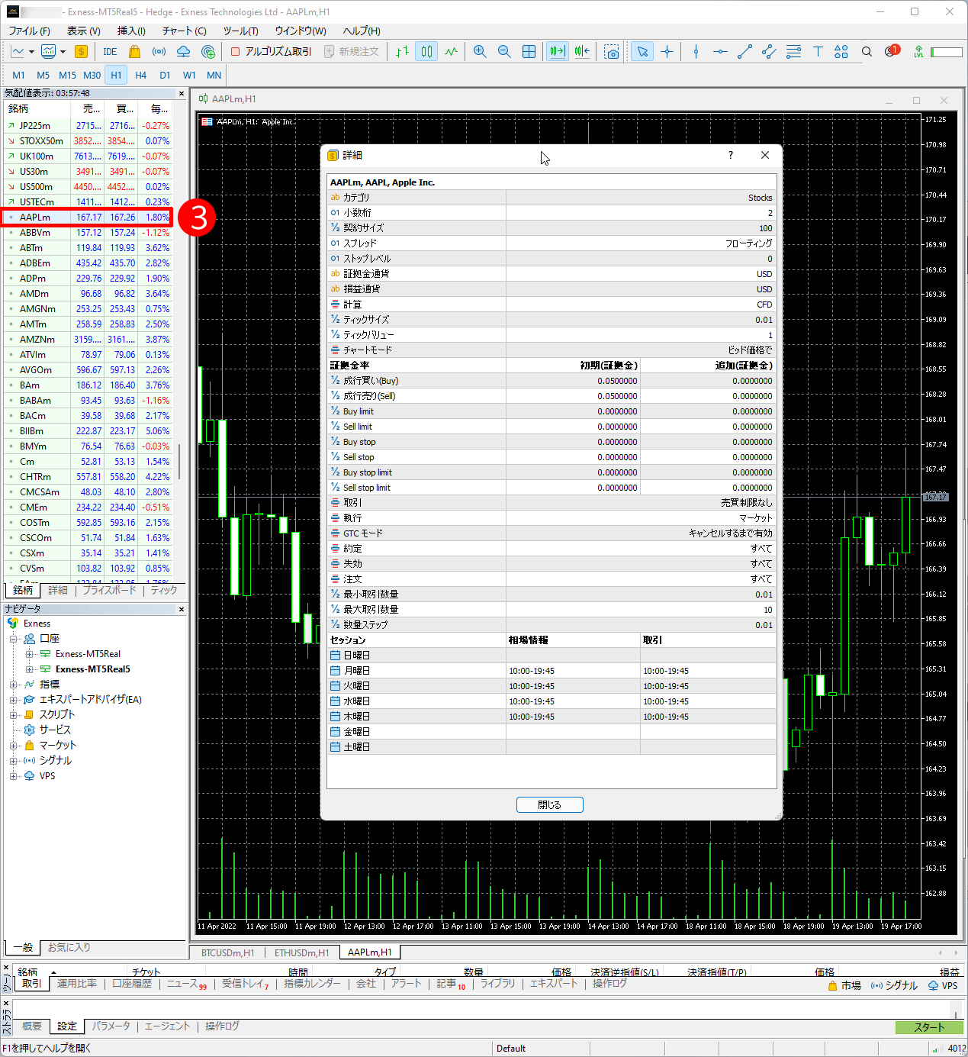The height and width of the screenshot is (1057, 968).
Task: Open the VPS cloud hosting icon
Action: coord(183,51)
